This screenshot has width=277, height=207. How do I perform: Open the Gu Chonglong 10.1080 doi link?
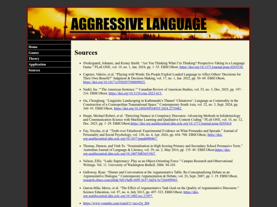point(148,108)
